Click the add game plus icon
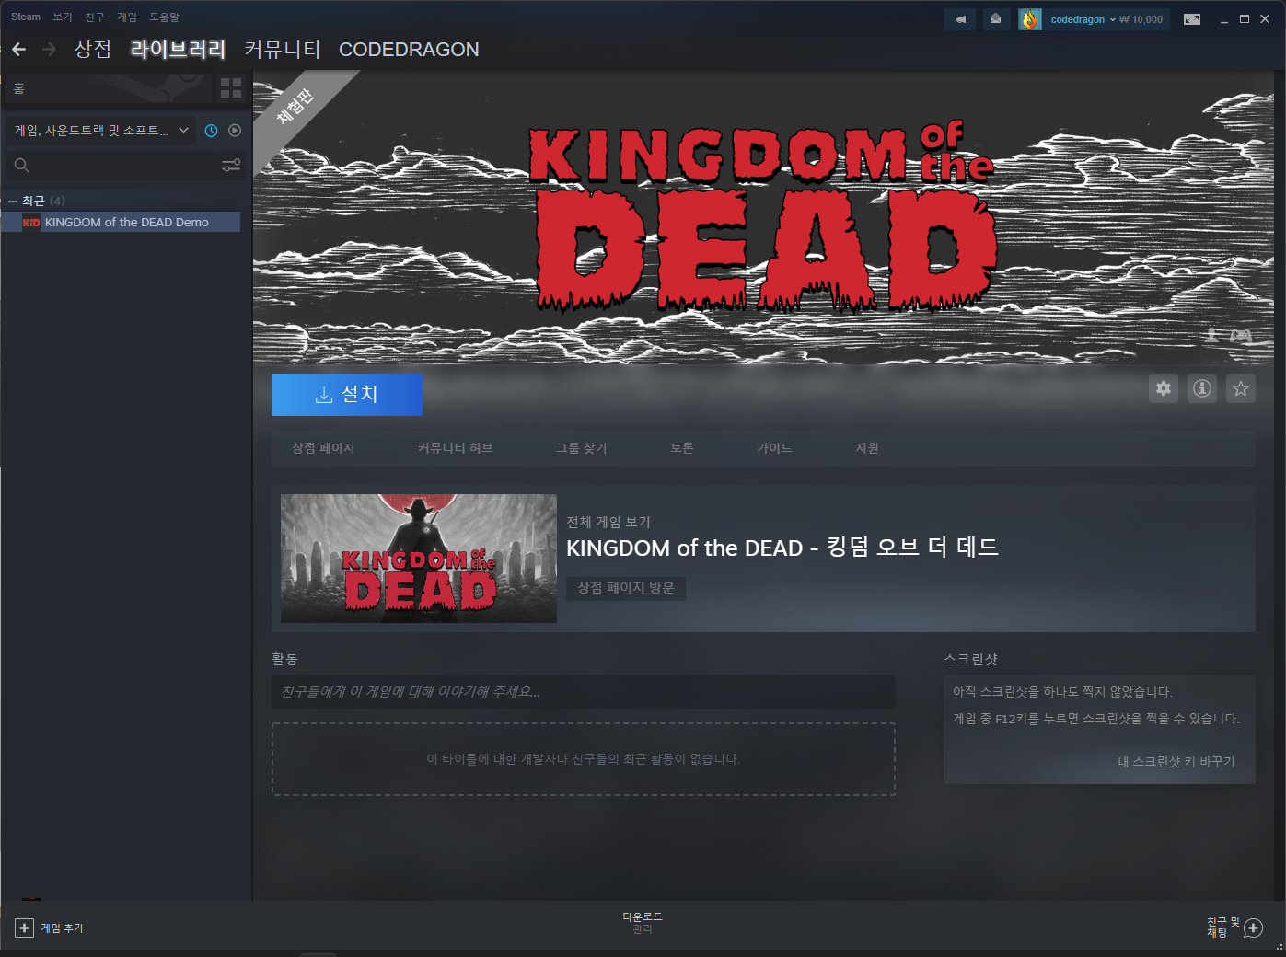The image size is (1286, 957). [x=25, y=928]
